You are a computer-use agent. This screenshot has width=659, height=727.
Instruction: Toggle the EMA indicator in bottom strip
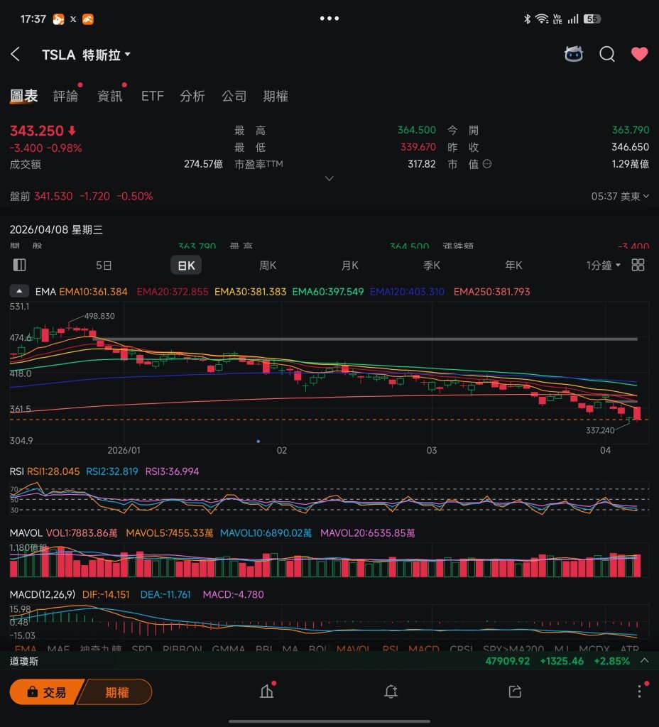[26, 649]
